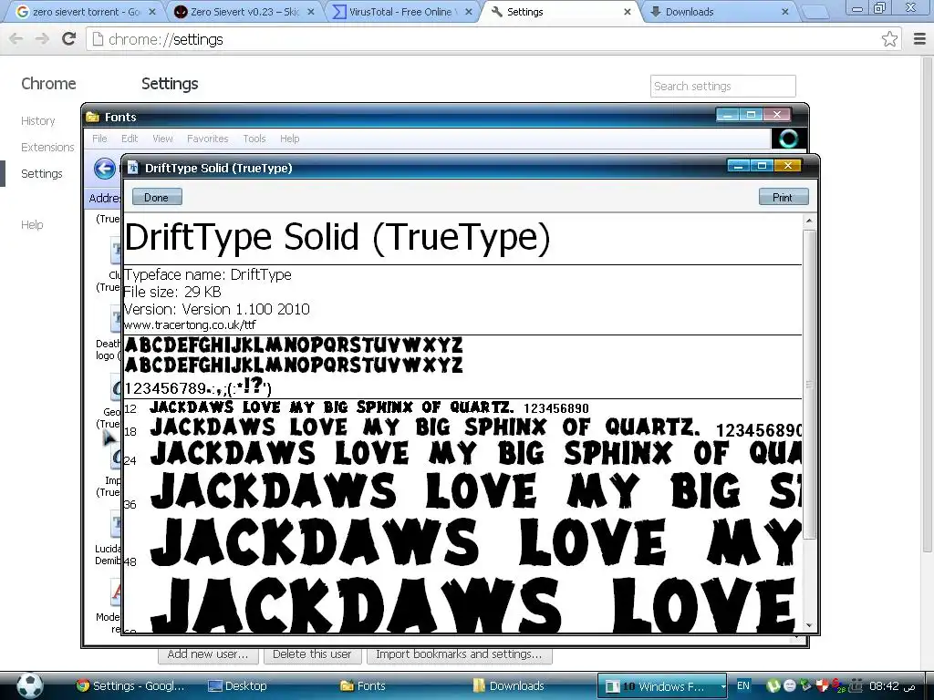
Task: Click the taskbar clock showing 08:42
Action: [884, 686]
